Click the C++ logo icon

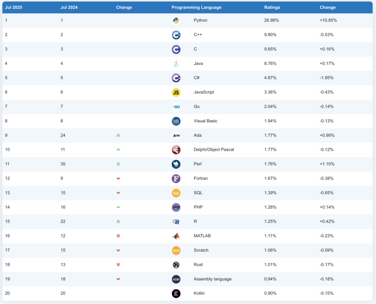(x=176, y=35)
